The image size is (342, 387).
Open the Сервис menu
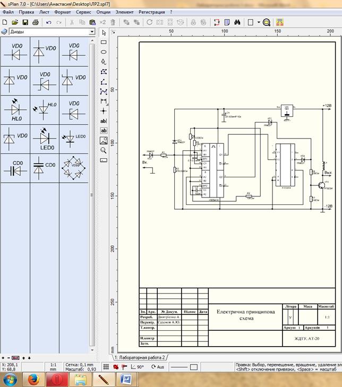coord(83,12)
